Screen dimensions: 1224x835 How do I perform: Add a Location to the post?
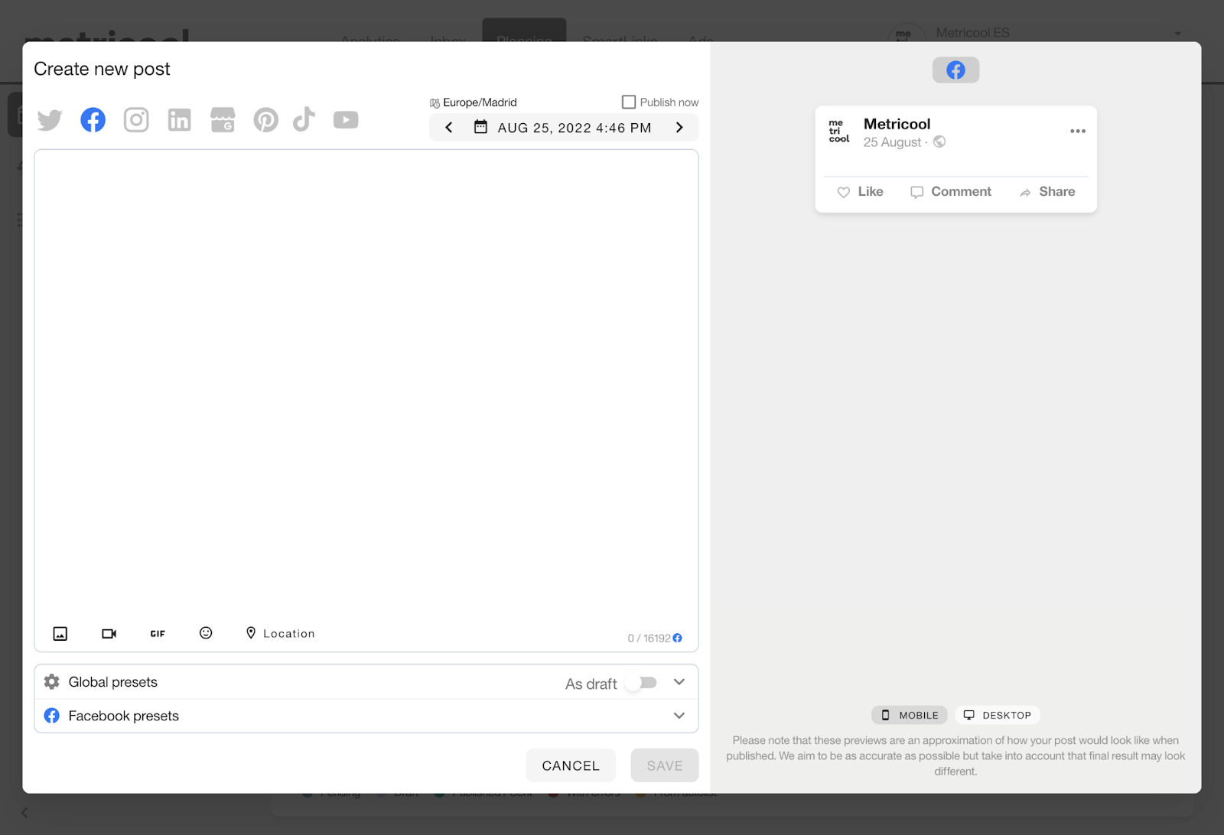(280, 633)
